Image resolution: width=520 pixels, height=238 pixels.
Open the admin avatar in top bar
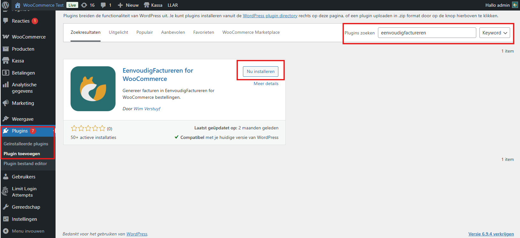pos(515,5)
